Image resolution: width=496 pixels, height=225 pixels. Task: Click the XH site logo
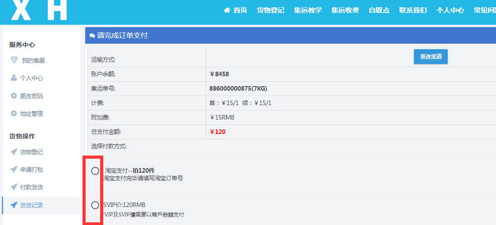(x=39, y=10)
